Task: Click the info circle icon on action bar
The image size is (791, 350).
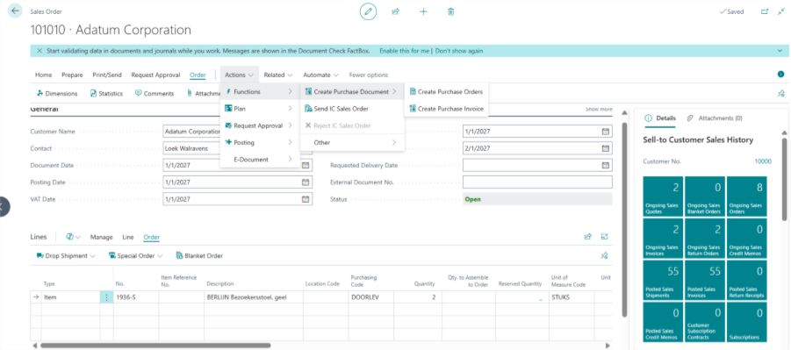Action: click(x=781, y=75)
